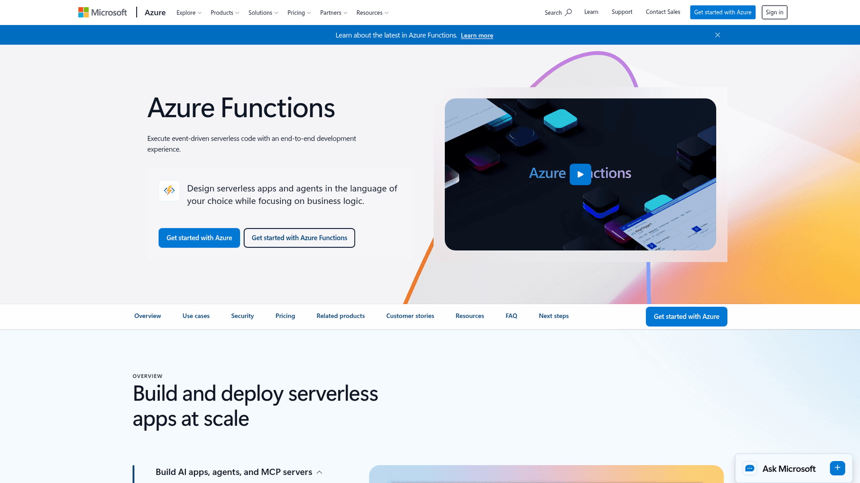Open the Learn link in header

pyautogui.click(x=591, y=12)
